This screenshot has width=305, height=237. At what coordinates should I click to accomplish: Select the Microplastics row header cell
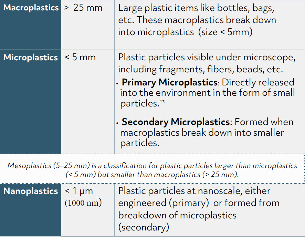31,57
